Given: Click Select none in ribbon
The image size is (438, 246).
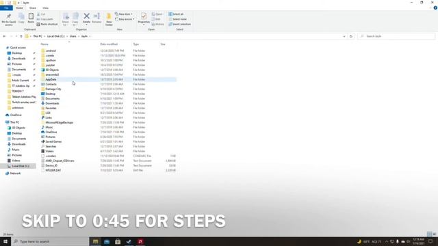Looking at the screenshot, I should coord(178,19).
